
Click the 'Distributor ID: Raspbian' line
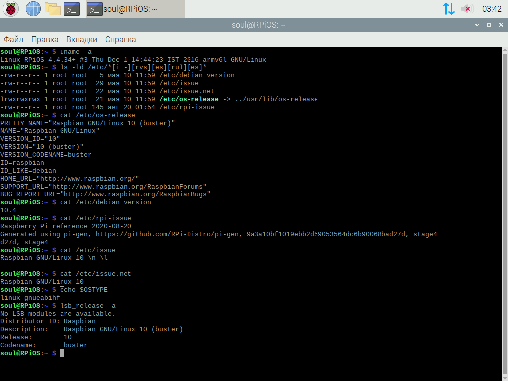coord(48,321)
